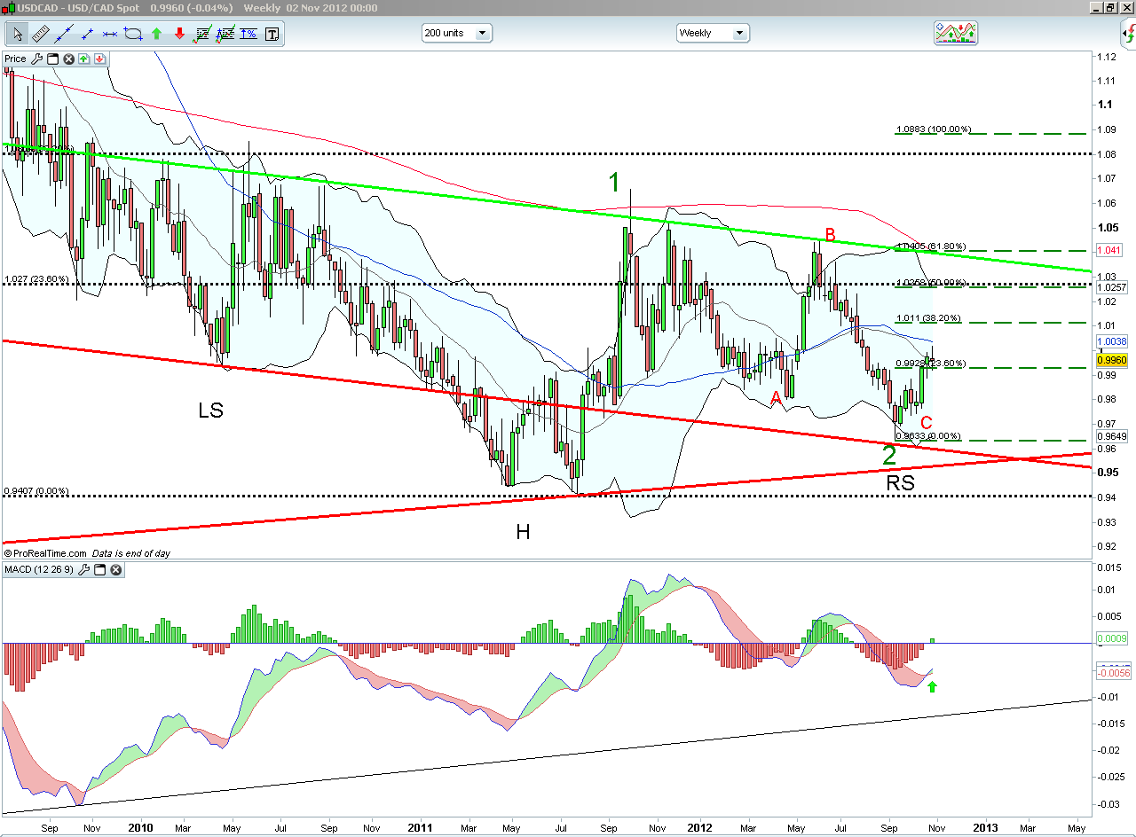Click the 1.041 price axis tag
Viewport: 1136px width, 837px height.
click(1108, 251)
